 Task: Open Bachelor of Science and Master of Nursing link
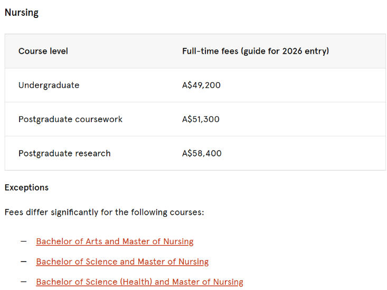[x=122, y=262]
